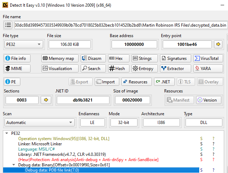Viewport: 228px width, 173px height.
Task: Open the File type PE32 dropdown
Action: [23, 44]
